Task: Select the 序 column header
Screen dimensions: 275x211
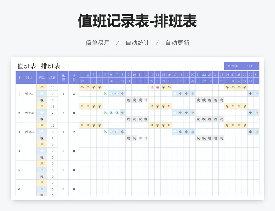Action: click(x=19, y=78)
